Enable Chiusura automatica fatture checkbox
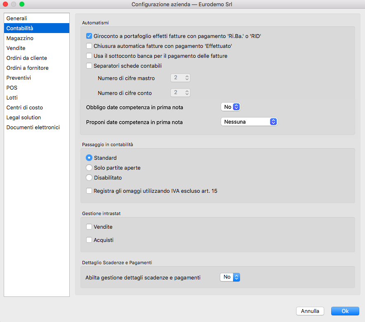 (89, 46)
